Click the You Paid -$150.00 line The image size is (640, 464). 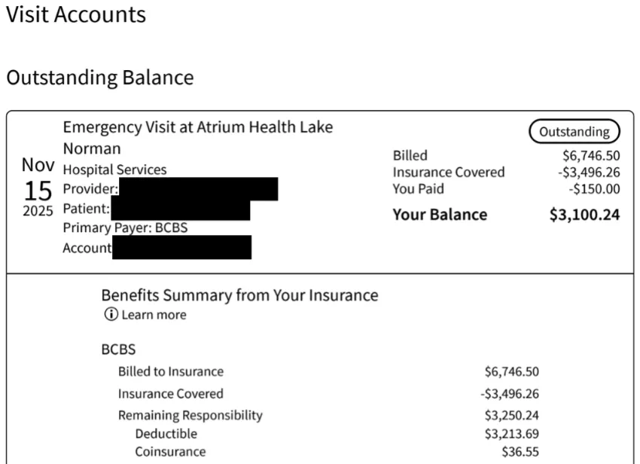pyautogui.click(x=506, y=189)
